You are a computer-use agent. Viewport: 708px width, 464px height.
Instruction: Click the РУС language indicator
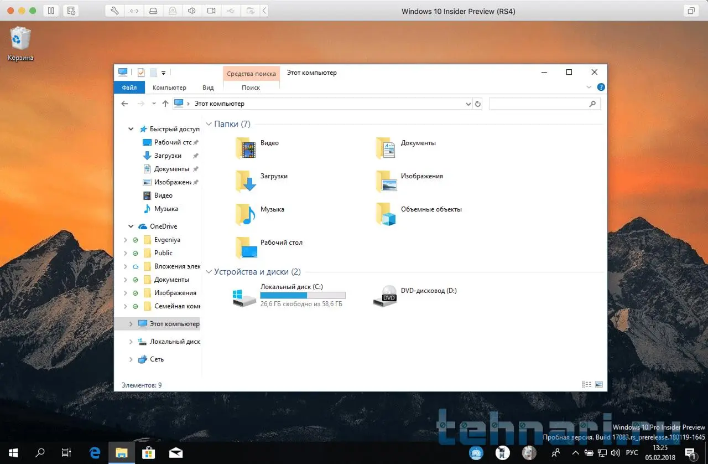(632, 453)
